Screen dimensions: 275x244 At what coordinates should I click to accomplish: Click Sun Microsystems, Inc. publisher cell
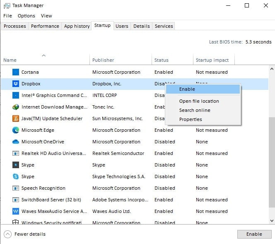118,118
